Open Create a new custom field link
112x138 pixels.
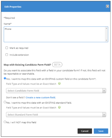(x=41, y=97)
